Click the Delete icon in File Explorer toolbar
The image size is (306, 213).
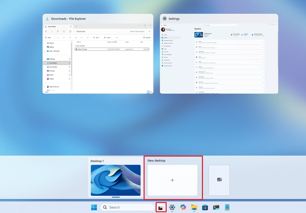pyautogui.click(x=87, y=37)
